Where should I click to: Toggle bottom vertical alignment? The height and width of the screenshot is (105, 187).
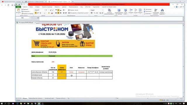pos(60,10)
